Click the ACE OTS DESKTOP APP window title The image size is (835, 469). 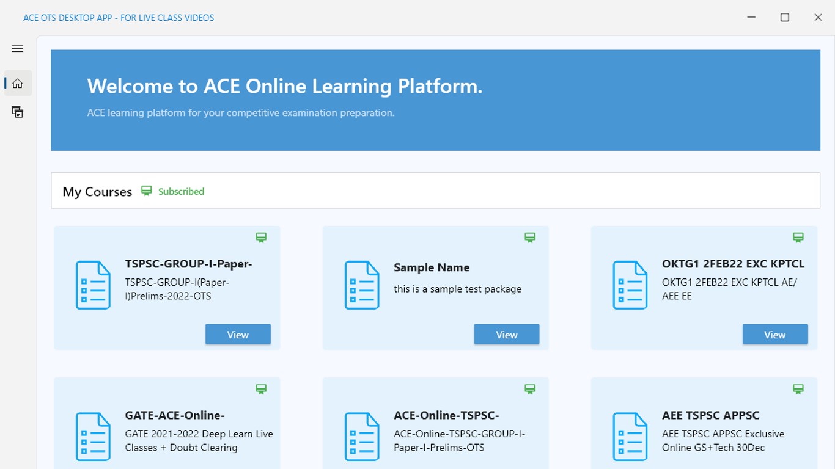point(119,18)
